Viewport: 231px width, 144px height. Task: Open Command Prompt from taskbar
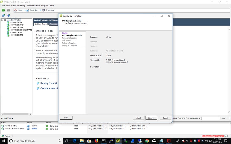(103, 141)
